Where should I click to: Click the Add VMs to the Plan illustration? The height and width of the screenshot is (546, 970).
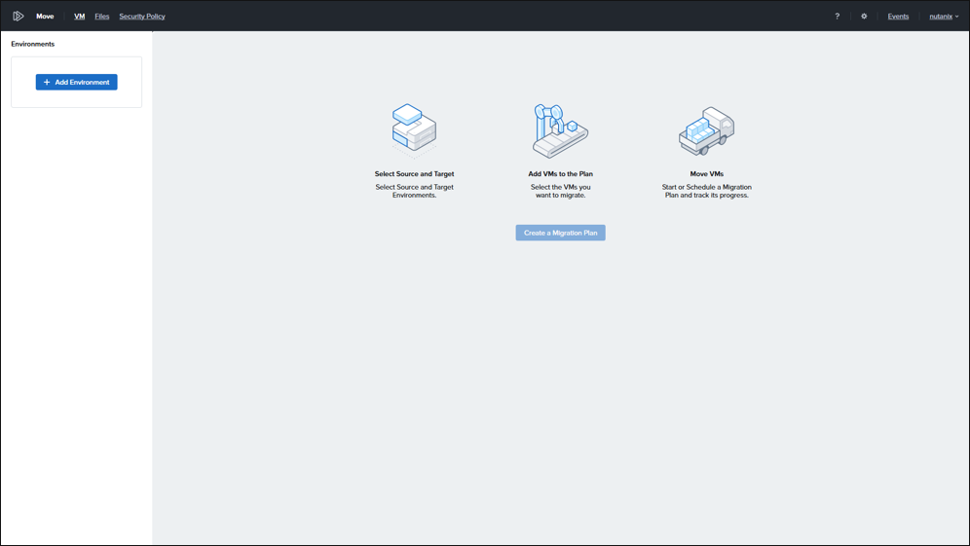pyautogui.click(x=560, y=131)
